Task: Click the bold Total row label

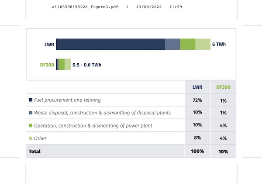Action: point(35,151)
